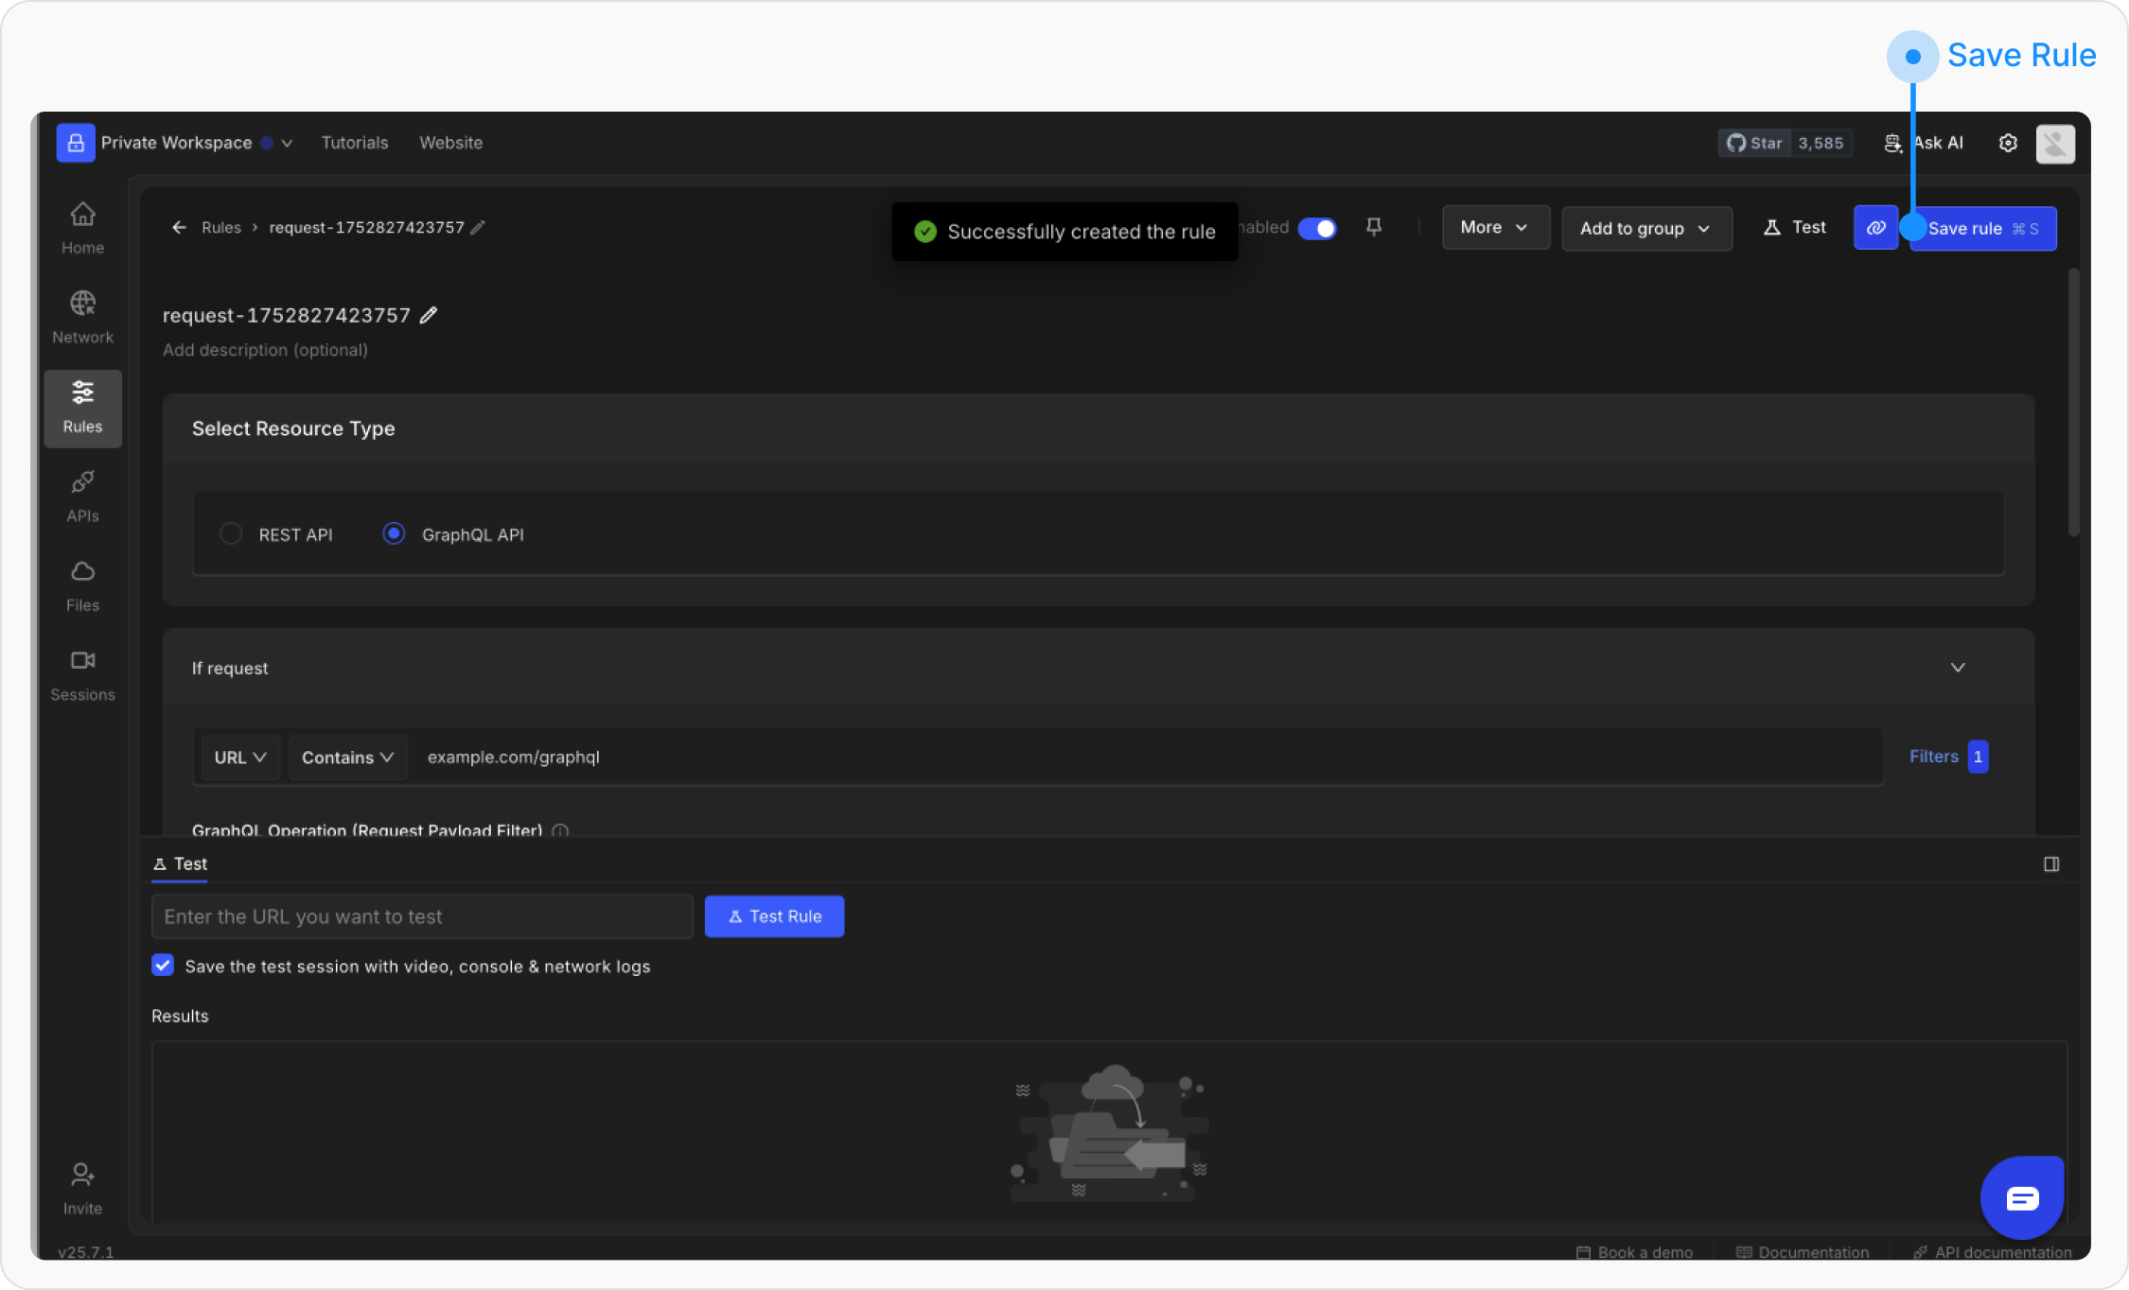Screen dimensions: 2129x1290
Task: Select the REST API radio option
Action: pos(231,533)
